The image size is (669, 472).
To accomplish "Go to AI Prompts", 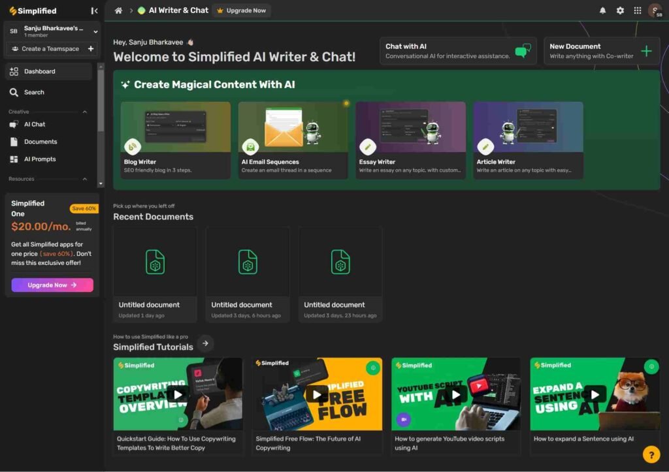I will click(48, 159).
